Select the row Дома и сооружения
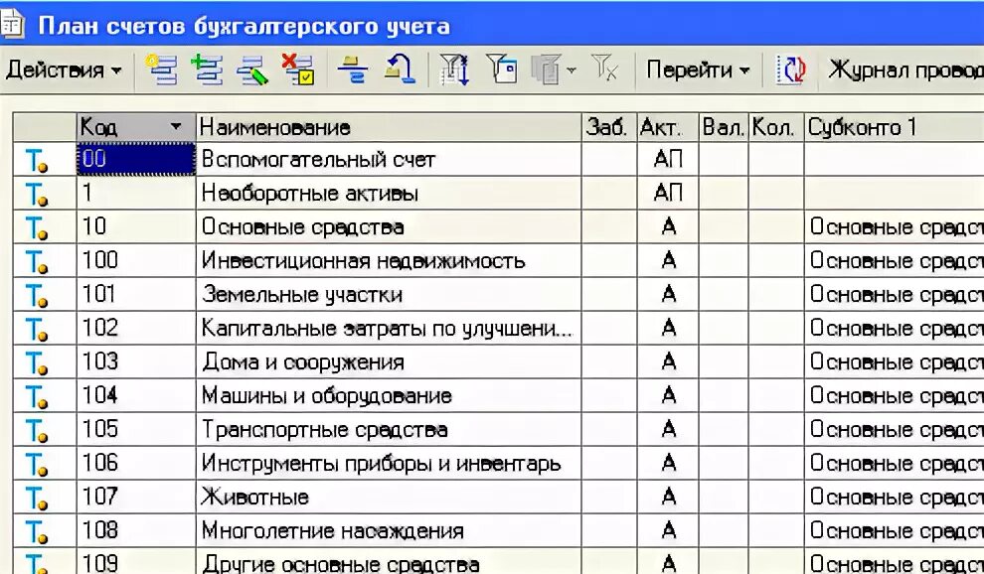 click(499, 361)
